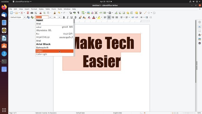Collapse the Font Name dropdown arrow
This screenshot has height=114, width=202.
(50, 17)
